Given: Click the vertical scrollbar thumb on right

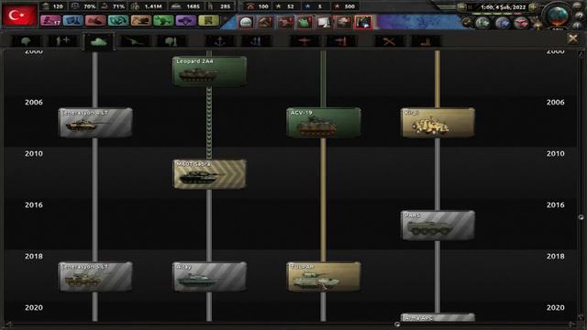Looking at the screenshot, I should point(581,217).
